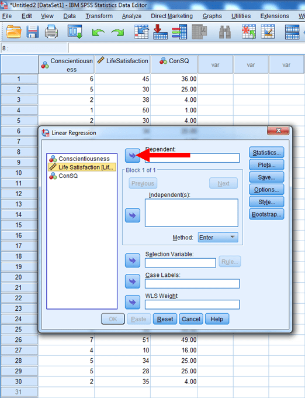Click Go to variable toolbar icon
Screen dimensions: 305x398
pos(160,32)
